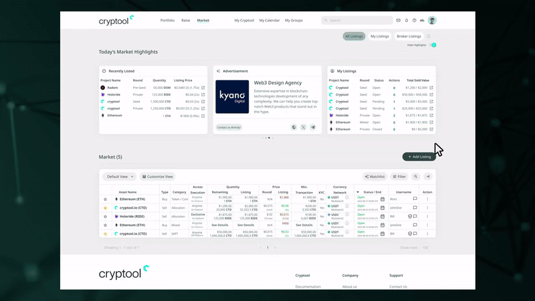
Task: Open the notifications bell
Action: 407,21
